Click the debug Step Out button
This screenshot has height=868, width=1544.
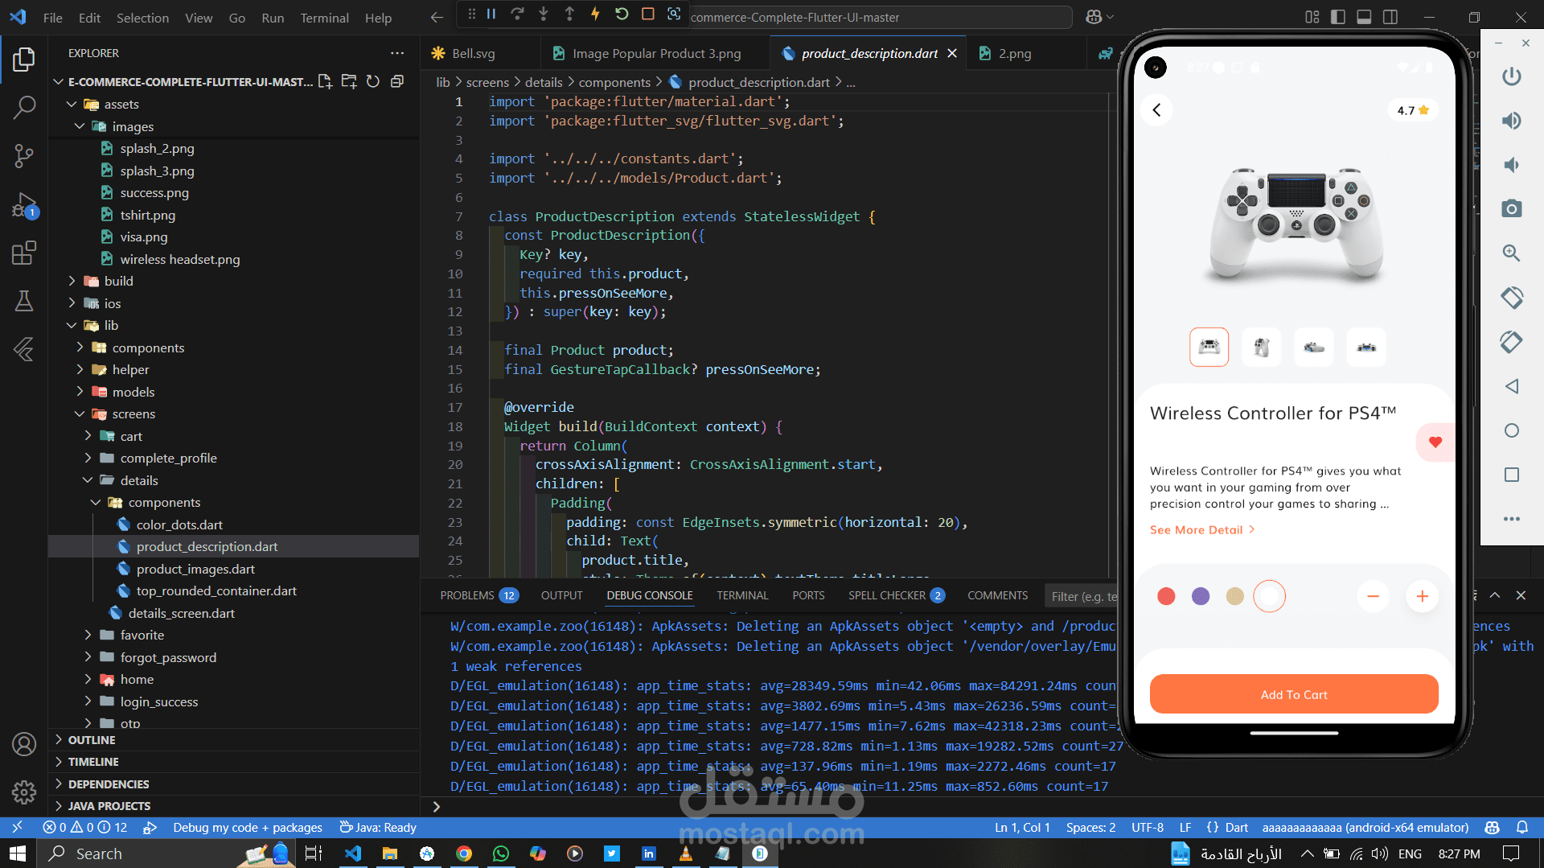pyautogui.click(x=569, y=14)
